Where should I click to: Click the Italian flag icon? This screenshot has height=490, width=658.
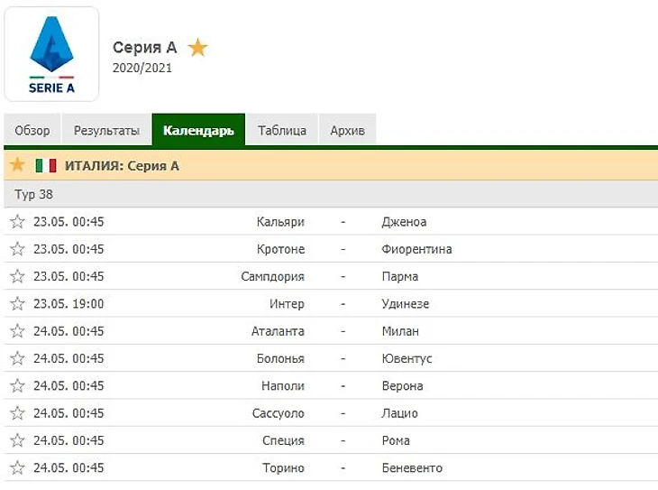coord(46,165)
